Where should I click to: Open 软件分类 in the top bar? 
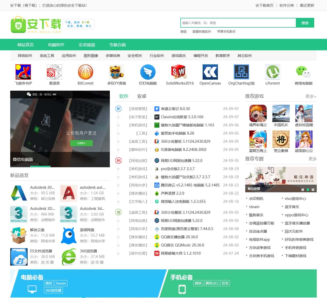(287, 5)
